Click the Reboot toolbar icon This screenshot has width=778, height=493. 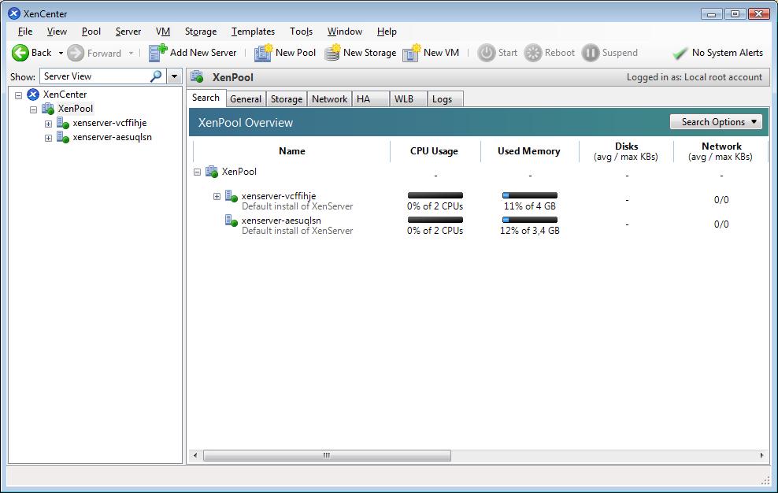(x=533, y=53)
